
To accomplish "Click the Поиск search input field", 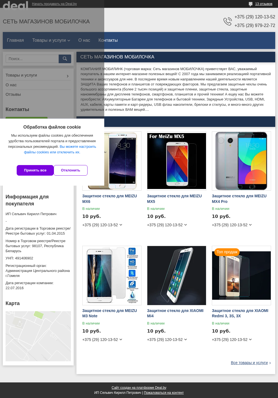I will [x=32, y=59].
